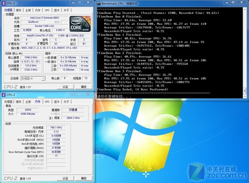The width and height of the screenshot is (249, 183).
Task: Open the 缓存 tab in the CPU-Z processor window
Action: [x=18, y=10]
